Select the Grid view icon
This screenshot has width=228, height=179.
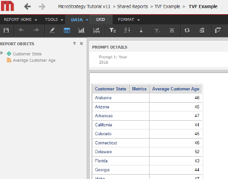click(67, 30)
